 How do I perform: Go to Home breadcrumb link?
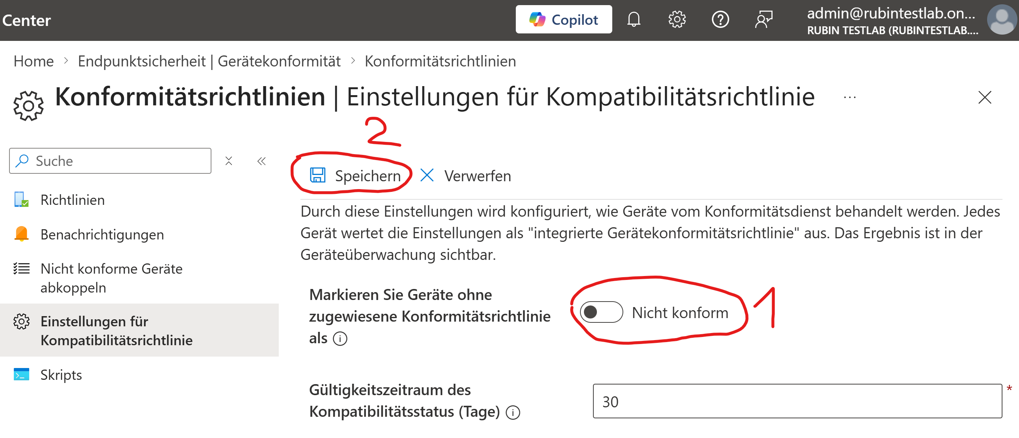coord(33,61)
